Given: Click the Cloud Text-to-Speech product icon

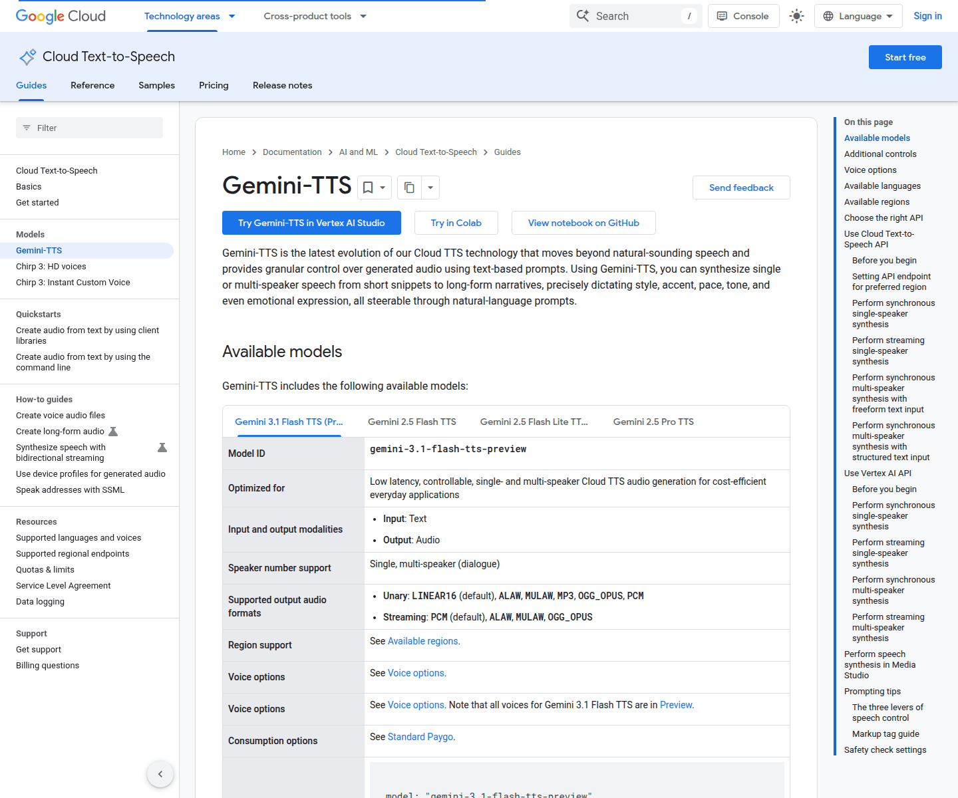Looking at the screenshot, I should [x=27, y=57].
